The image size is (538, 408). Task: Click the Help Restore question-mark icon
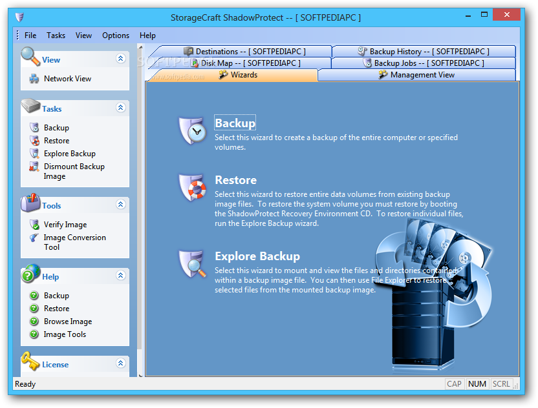34,309
